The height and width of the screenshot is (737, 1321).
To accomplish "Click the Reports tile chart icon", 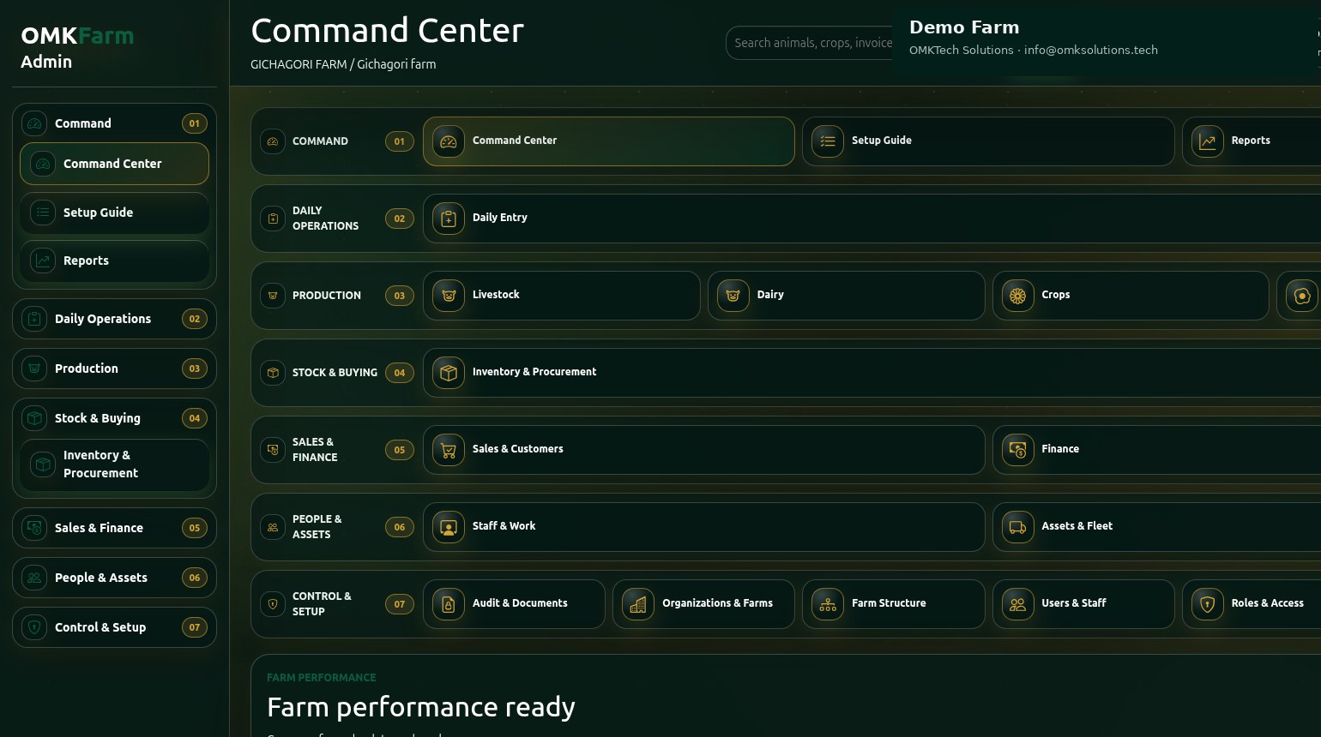I will (1208, 141).
